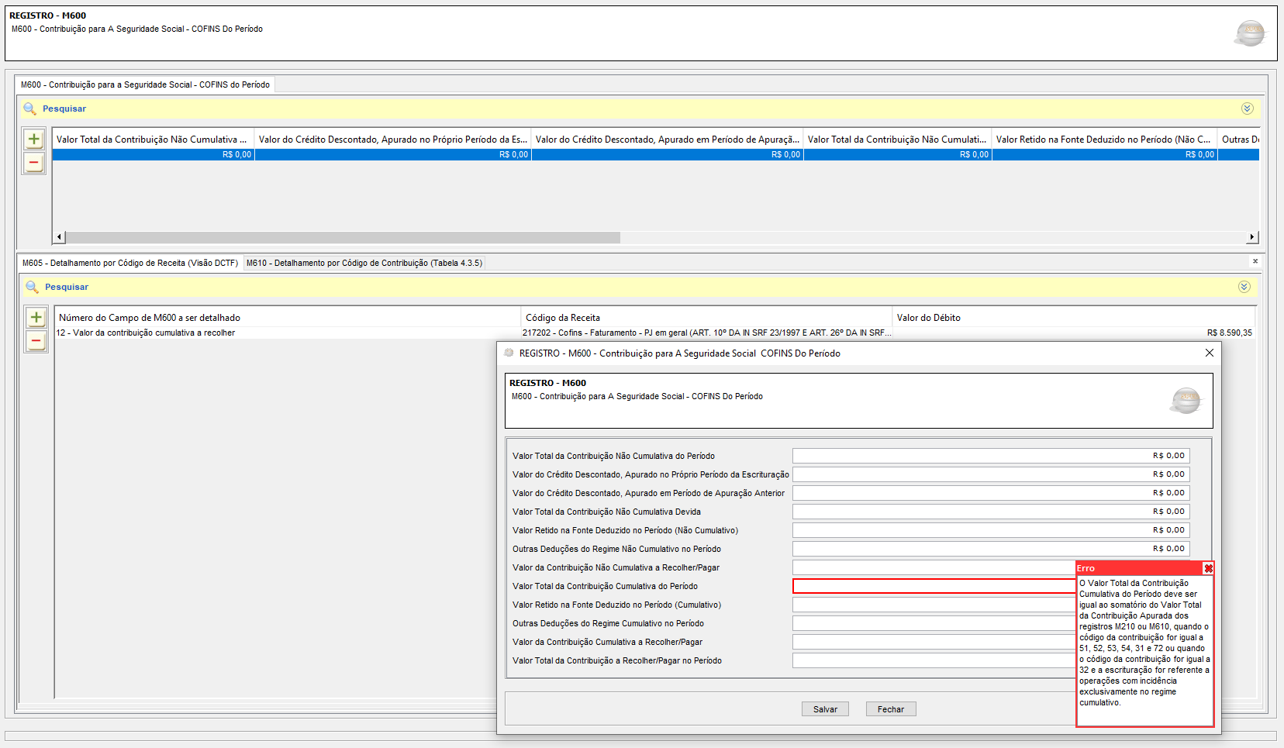
Task: Add a new row in M605 detail table
Action: [x=36, y=318]
